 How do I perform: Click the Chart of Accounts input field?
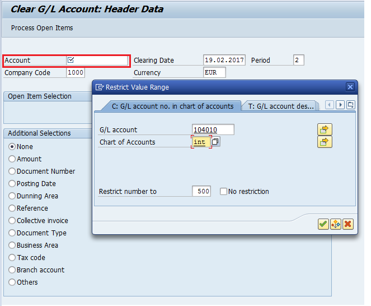pos(201,142)
